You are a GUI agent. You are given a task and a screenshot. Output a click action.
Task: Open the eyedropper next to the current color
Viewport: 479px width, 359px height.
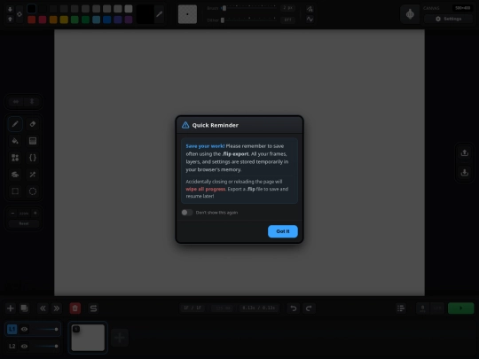(x=159, y=14)
